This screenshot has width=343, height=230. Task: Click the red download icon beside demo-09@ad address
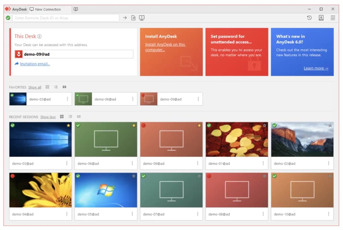[x=19, y=54]
